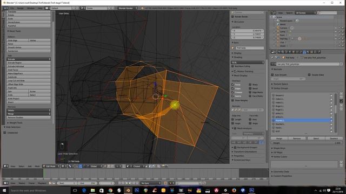Viewport: 346px width, 194px height.
Task: Open the Modifiers properties tab icon
Action: coord(301,52)
